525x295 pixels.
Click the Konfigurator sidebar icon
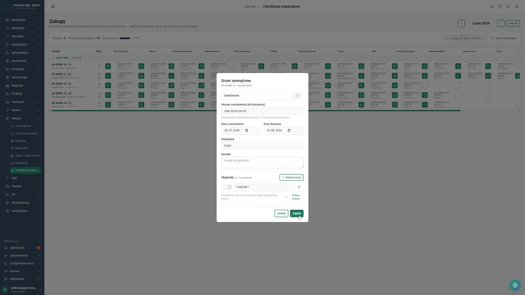tap(7, 44)
